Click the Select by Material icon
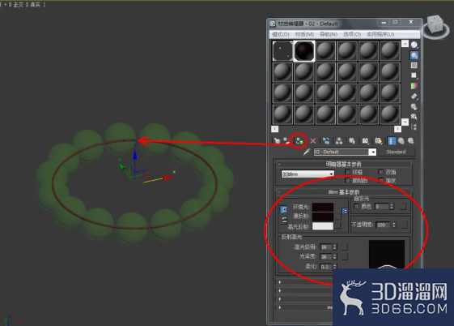Image resolution: width=454 pixels, height=326 pixels. click(414, 117)
